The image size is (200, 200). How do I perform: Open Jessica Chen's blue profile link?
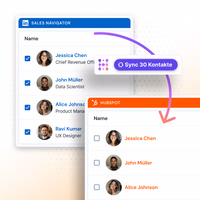point(71,55)
